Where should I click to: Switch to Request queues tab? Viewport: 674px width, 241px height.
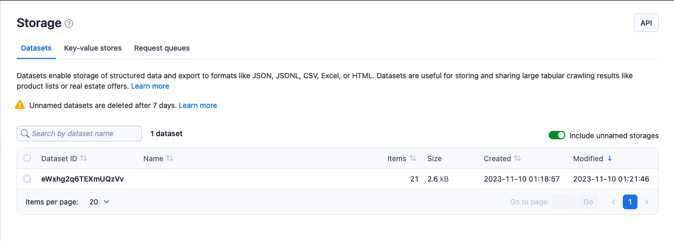[162, 48]
